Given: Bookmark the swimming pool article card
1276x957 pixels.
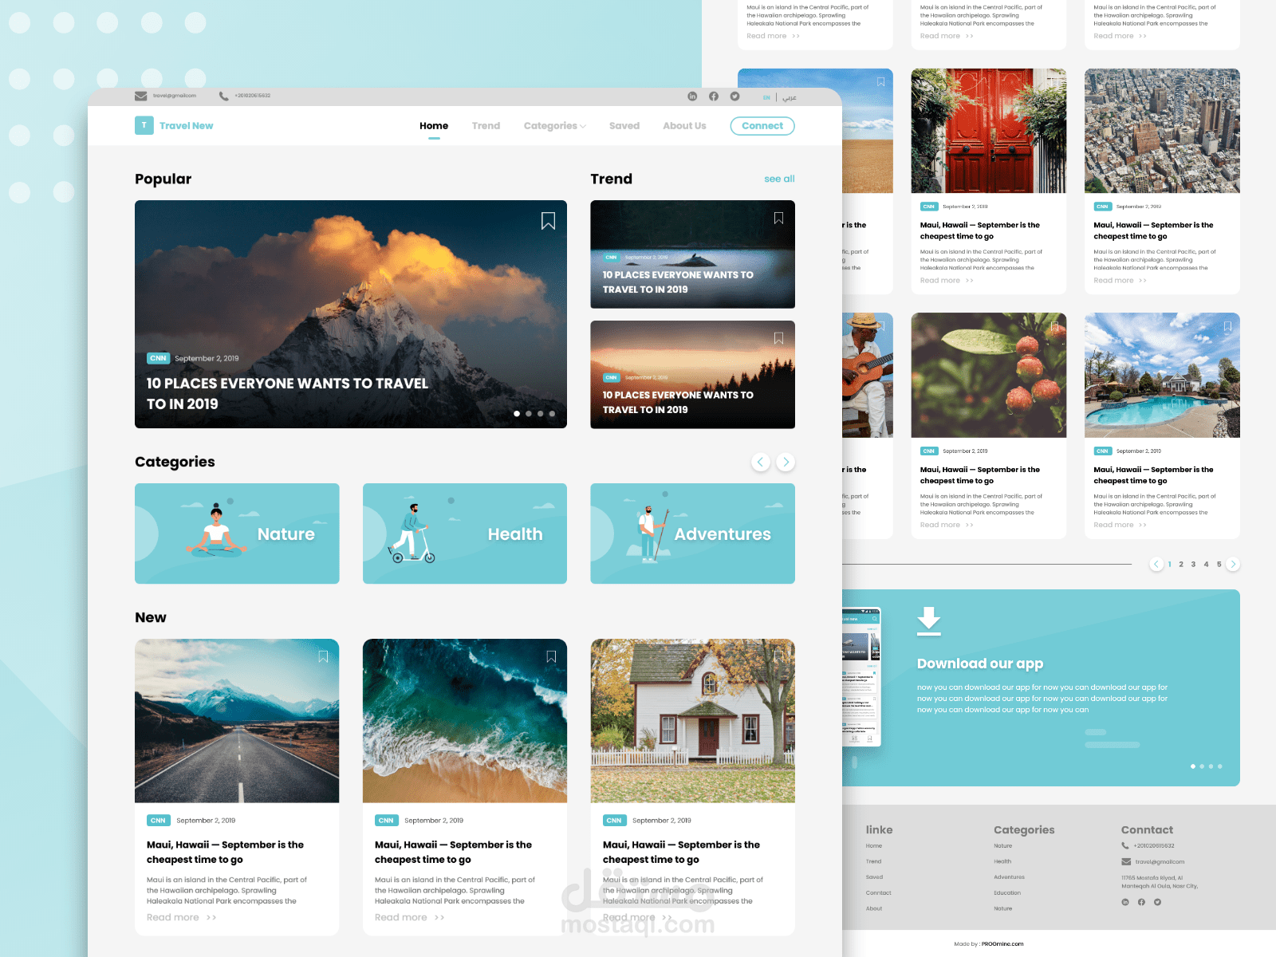Looking at the screenshot, I should 1227,326.
